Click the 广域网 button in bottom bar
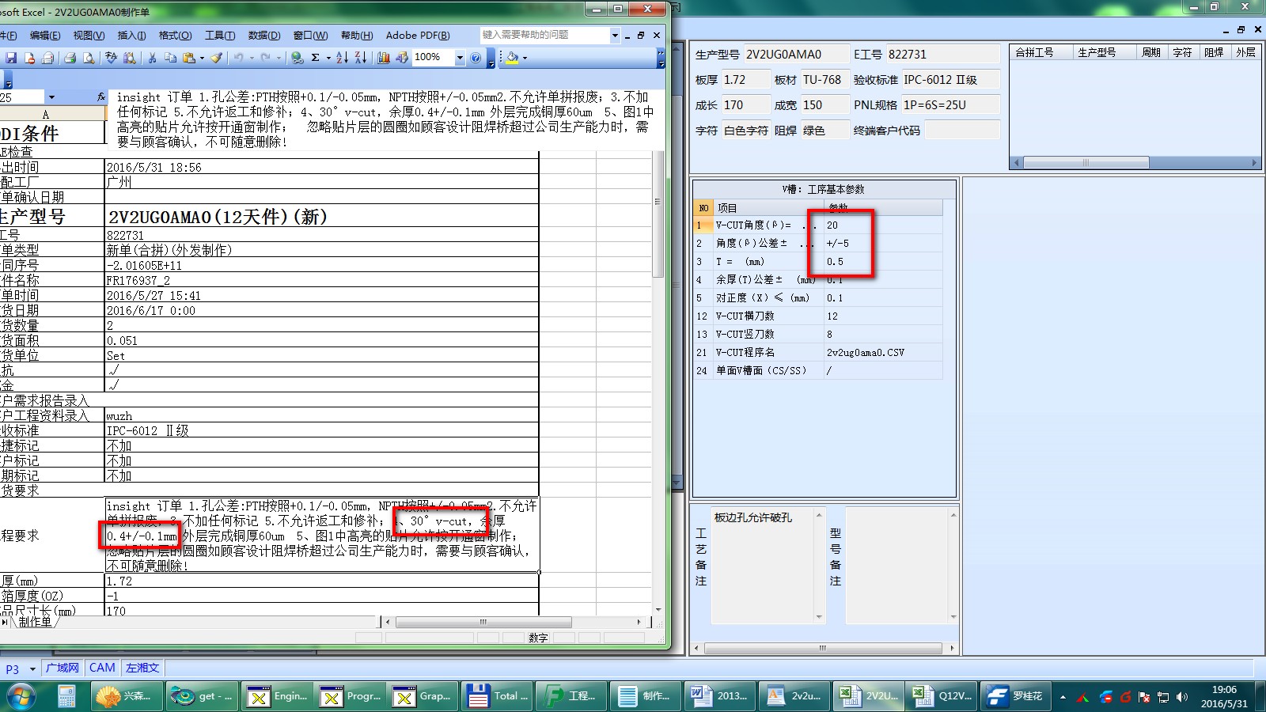 tap(63, 668)
